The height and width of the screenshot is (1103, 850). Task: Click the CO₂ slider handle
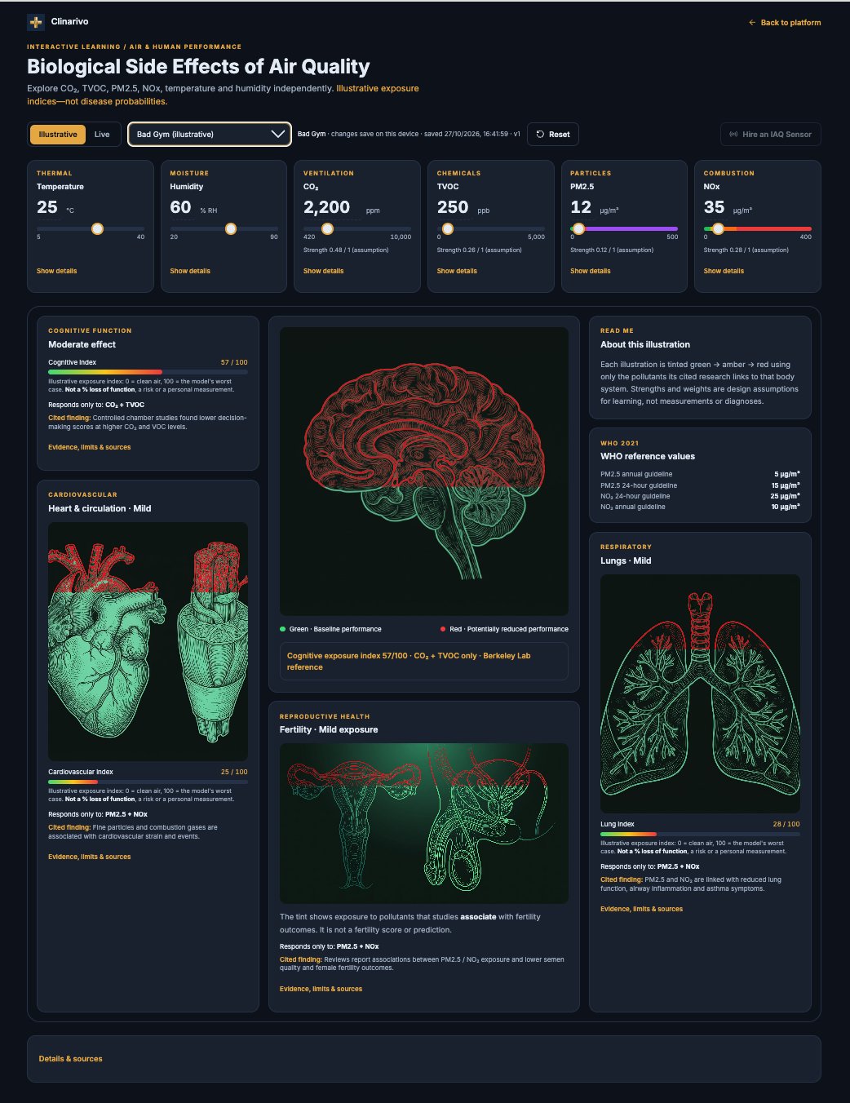point(327,228)
